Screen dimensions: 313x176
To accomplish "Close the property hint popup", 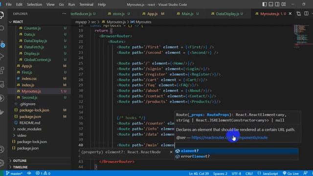I will (x=171, y=152).
